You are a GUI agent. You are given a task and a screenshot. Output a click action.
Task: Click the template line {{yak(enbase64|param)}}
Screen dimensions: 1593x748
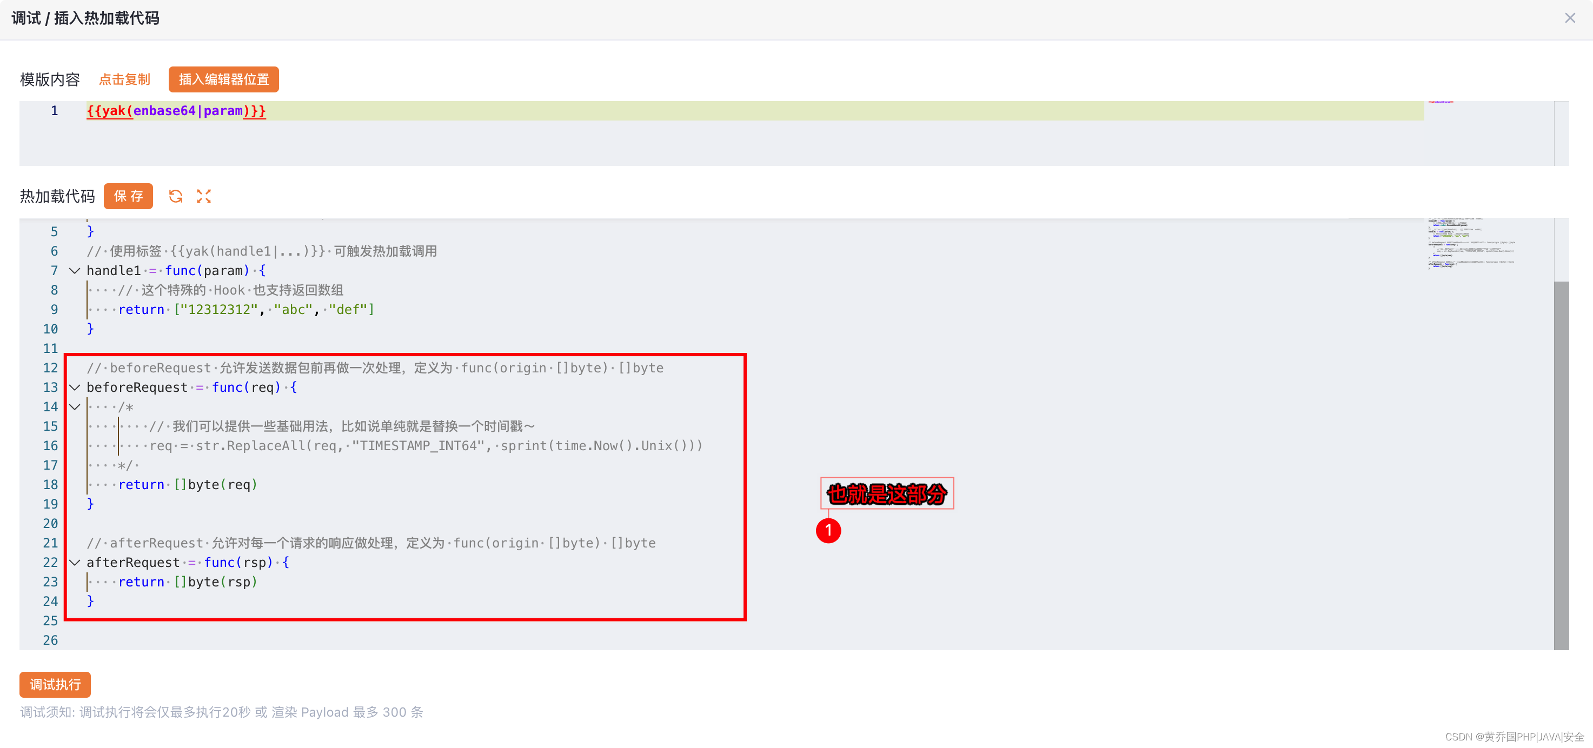point(176,111)
